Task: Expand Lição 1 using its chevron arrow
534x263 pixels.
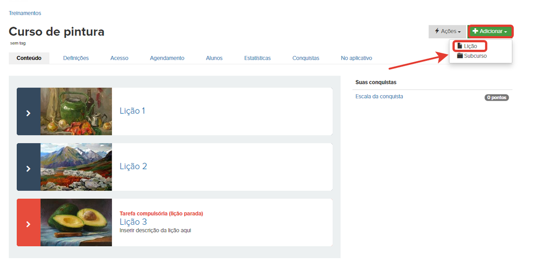Action: click(x=28, y=113)
